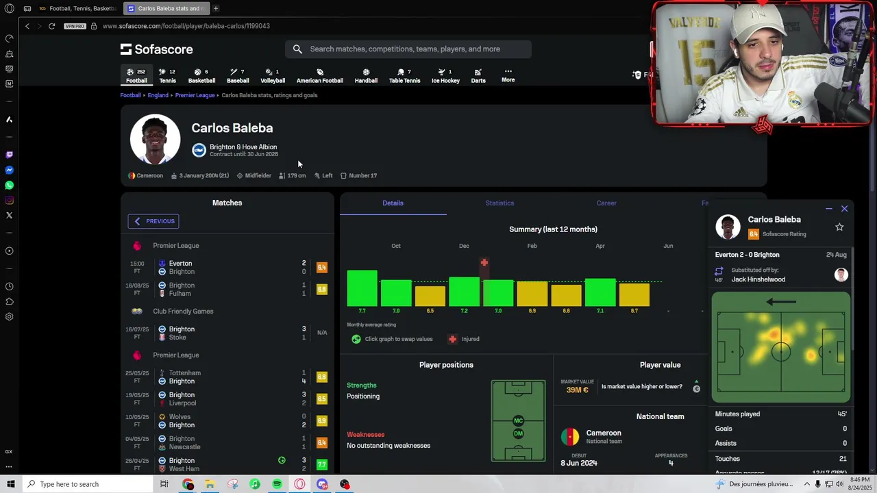Click the VPN PRO badge
877x493 pixels.
coord(75,26)
